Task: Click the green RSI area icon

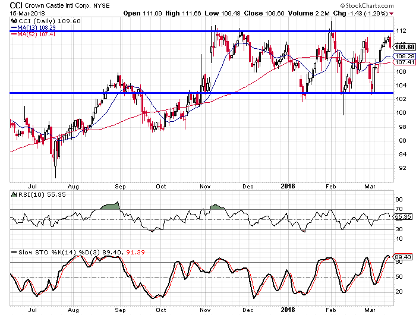Action: (14, 194)
